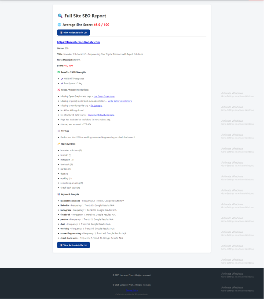Click the something amazing (1) keyword
This screenshot has height=299, width=264.
[72, 183]
